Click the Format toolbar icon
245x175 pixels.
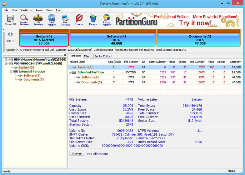pos(79,20)
